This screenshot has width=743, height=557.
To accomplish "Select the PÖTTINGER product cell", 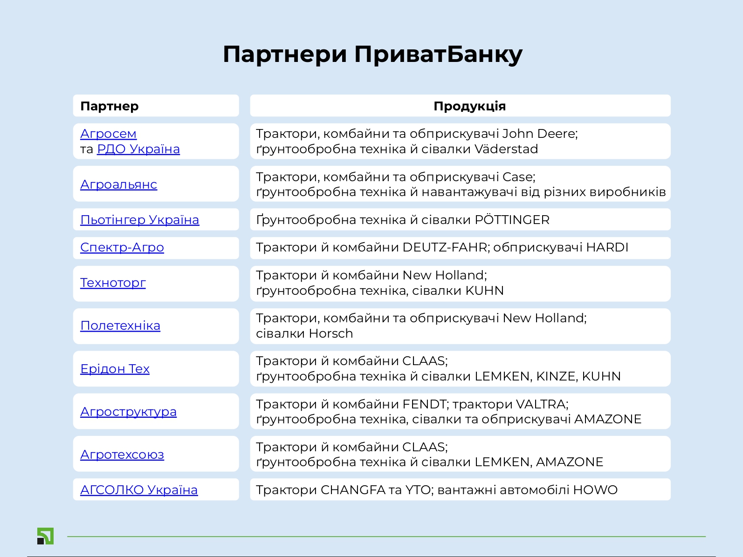I will [461, 219].
